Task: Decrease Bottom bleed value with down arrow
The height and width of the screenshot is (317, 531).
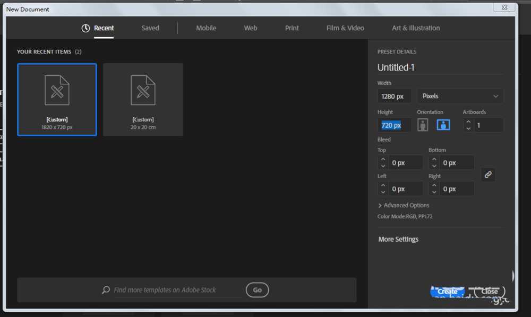Action: click(434, 166)
